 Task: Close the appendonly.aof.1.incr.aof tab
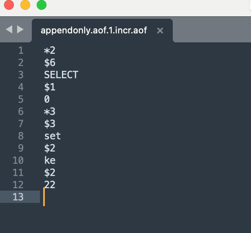pyautogui.click(x=160, y=31)
